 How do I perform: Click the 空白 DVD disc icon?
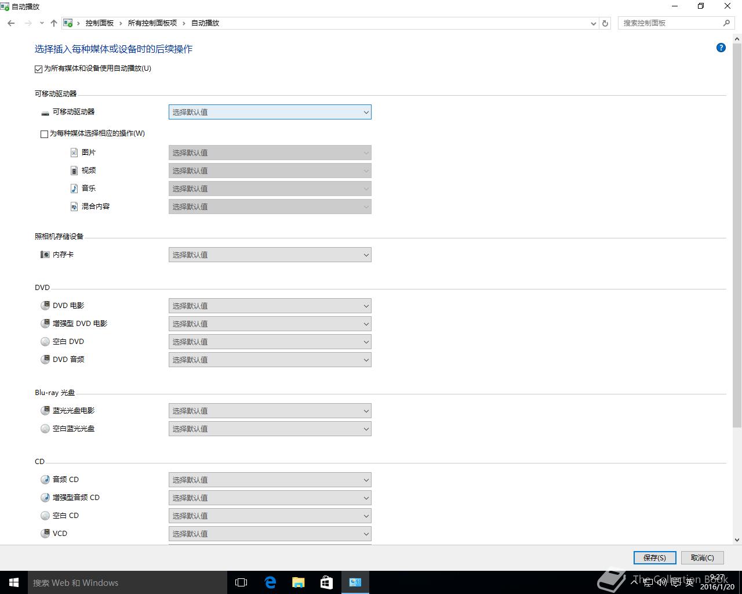tap(45, 342)
